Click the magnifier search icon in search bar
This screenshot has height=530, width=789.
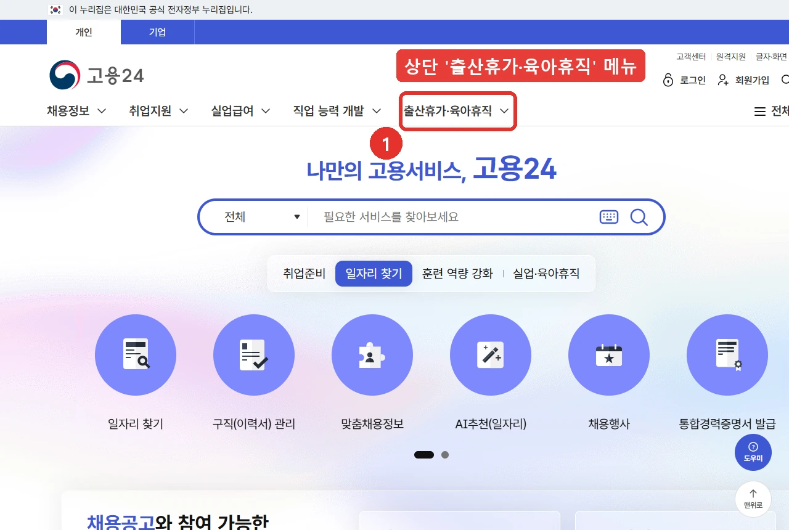[x=639, y=217]
